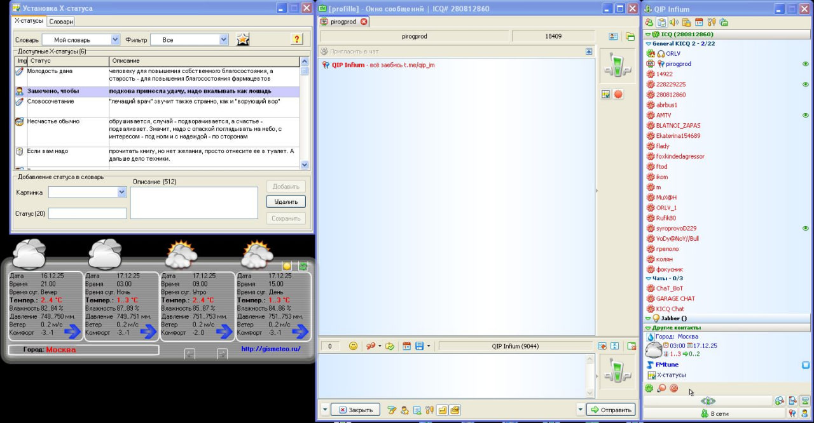Image resolution: width=814 pixels, height=423 pixels.
Task: Open help with the question mark icon
Action: click(x=296, y=39)
